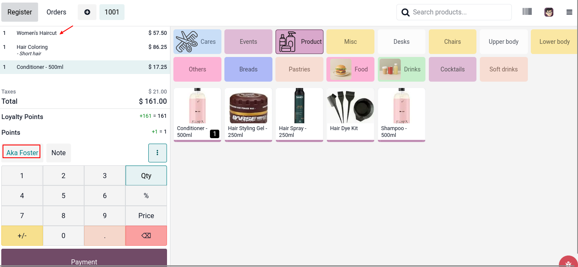Add Hair Dye Kit product

tap(350, 114)
